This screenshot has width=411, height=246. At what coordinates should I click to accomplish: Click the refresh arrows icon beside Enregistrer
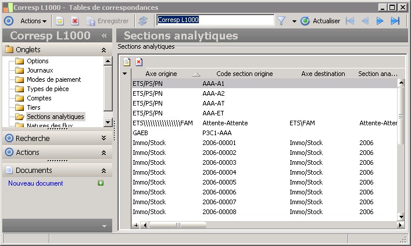point(142,21)
